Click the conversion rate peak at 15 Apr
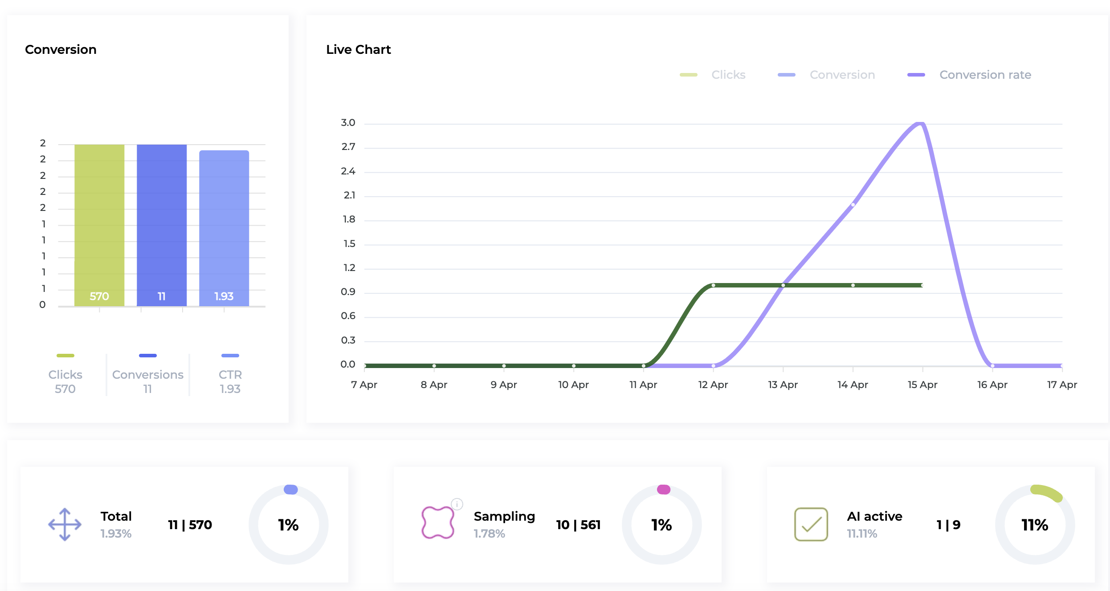The height and width of the screenshot is (591, 1110). click(920, 123)
